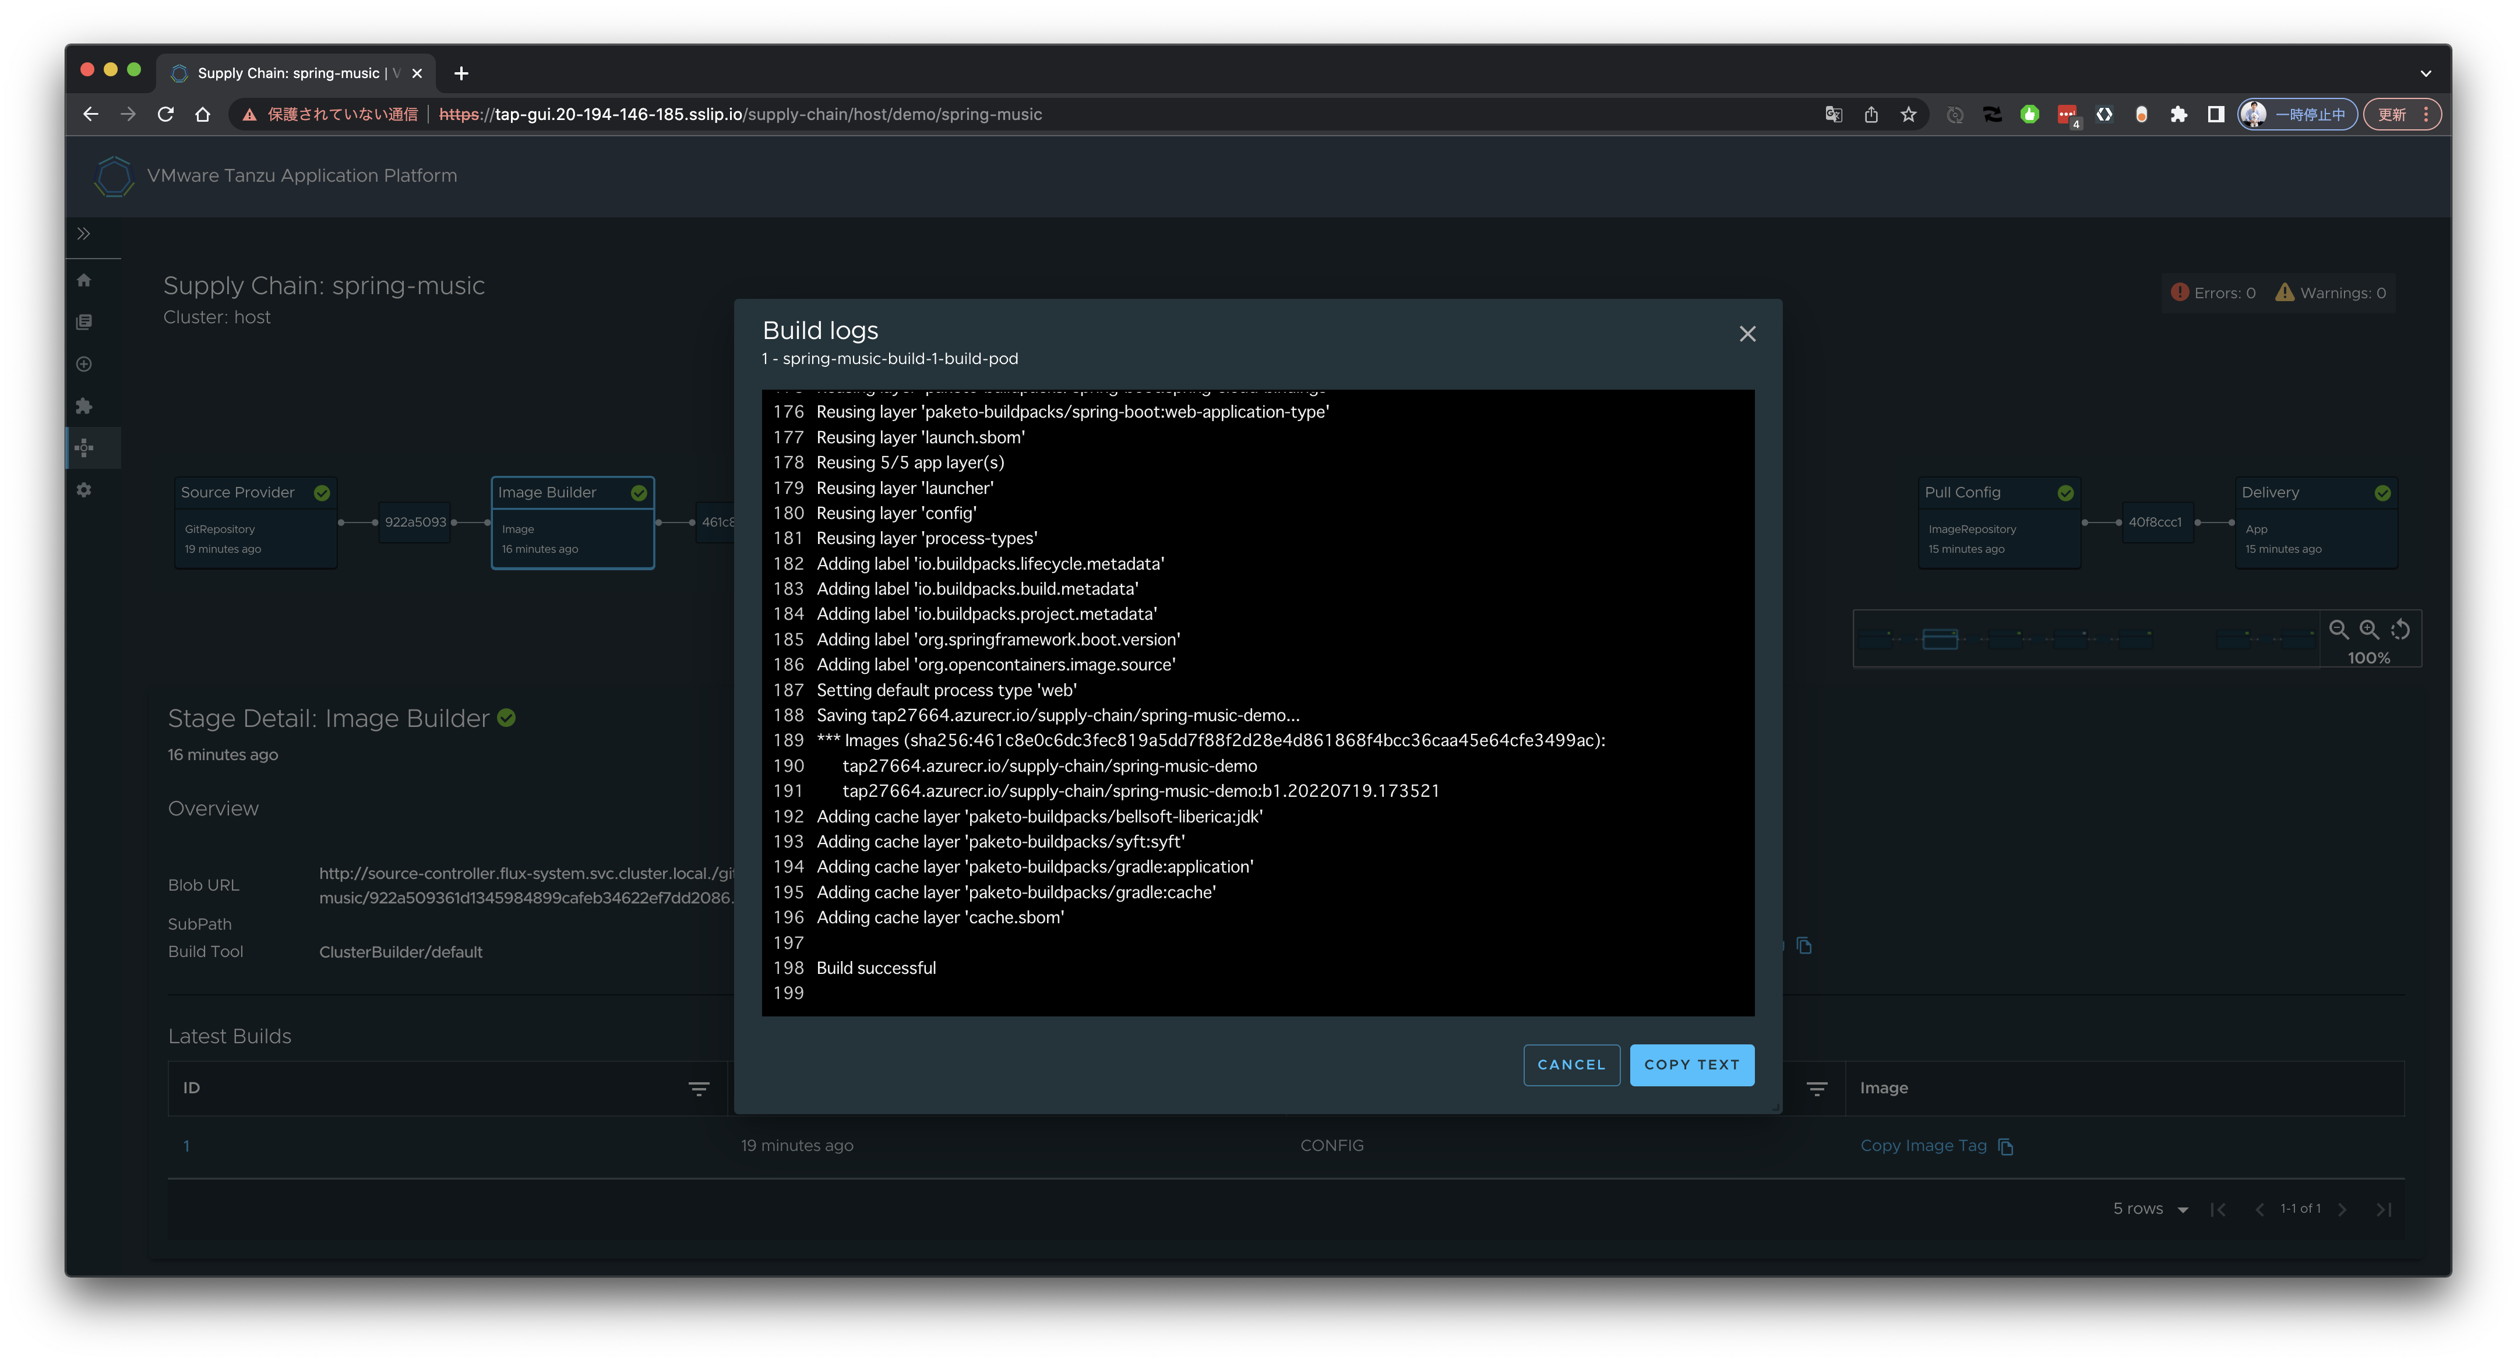Open settings gear in sidebar
The image size is (2517, 1363).
84,490
